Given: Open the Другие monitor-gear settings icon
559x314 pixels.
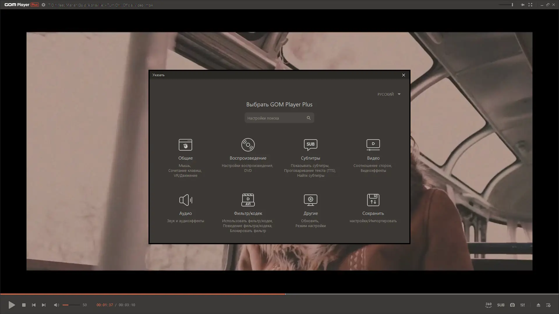Looking at the screenshot, I should click(310, 200).
